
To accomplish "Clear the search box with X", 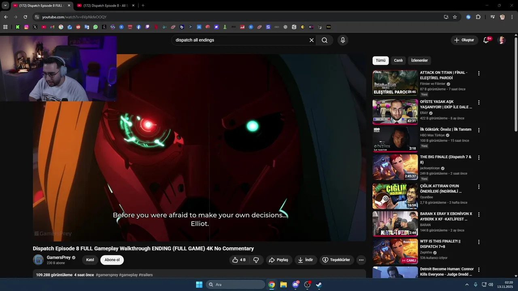I will (312, 40).
